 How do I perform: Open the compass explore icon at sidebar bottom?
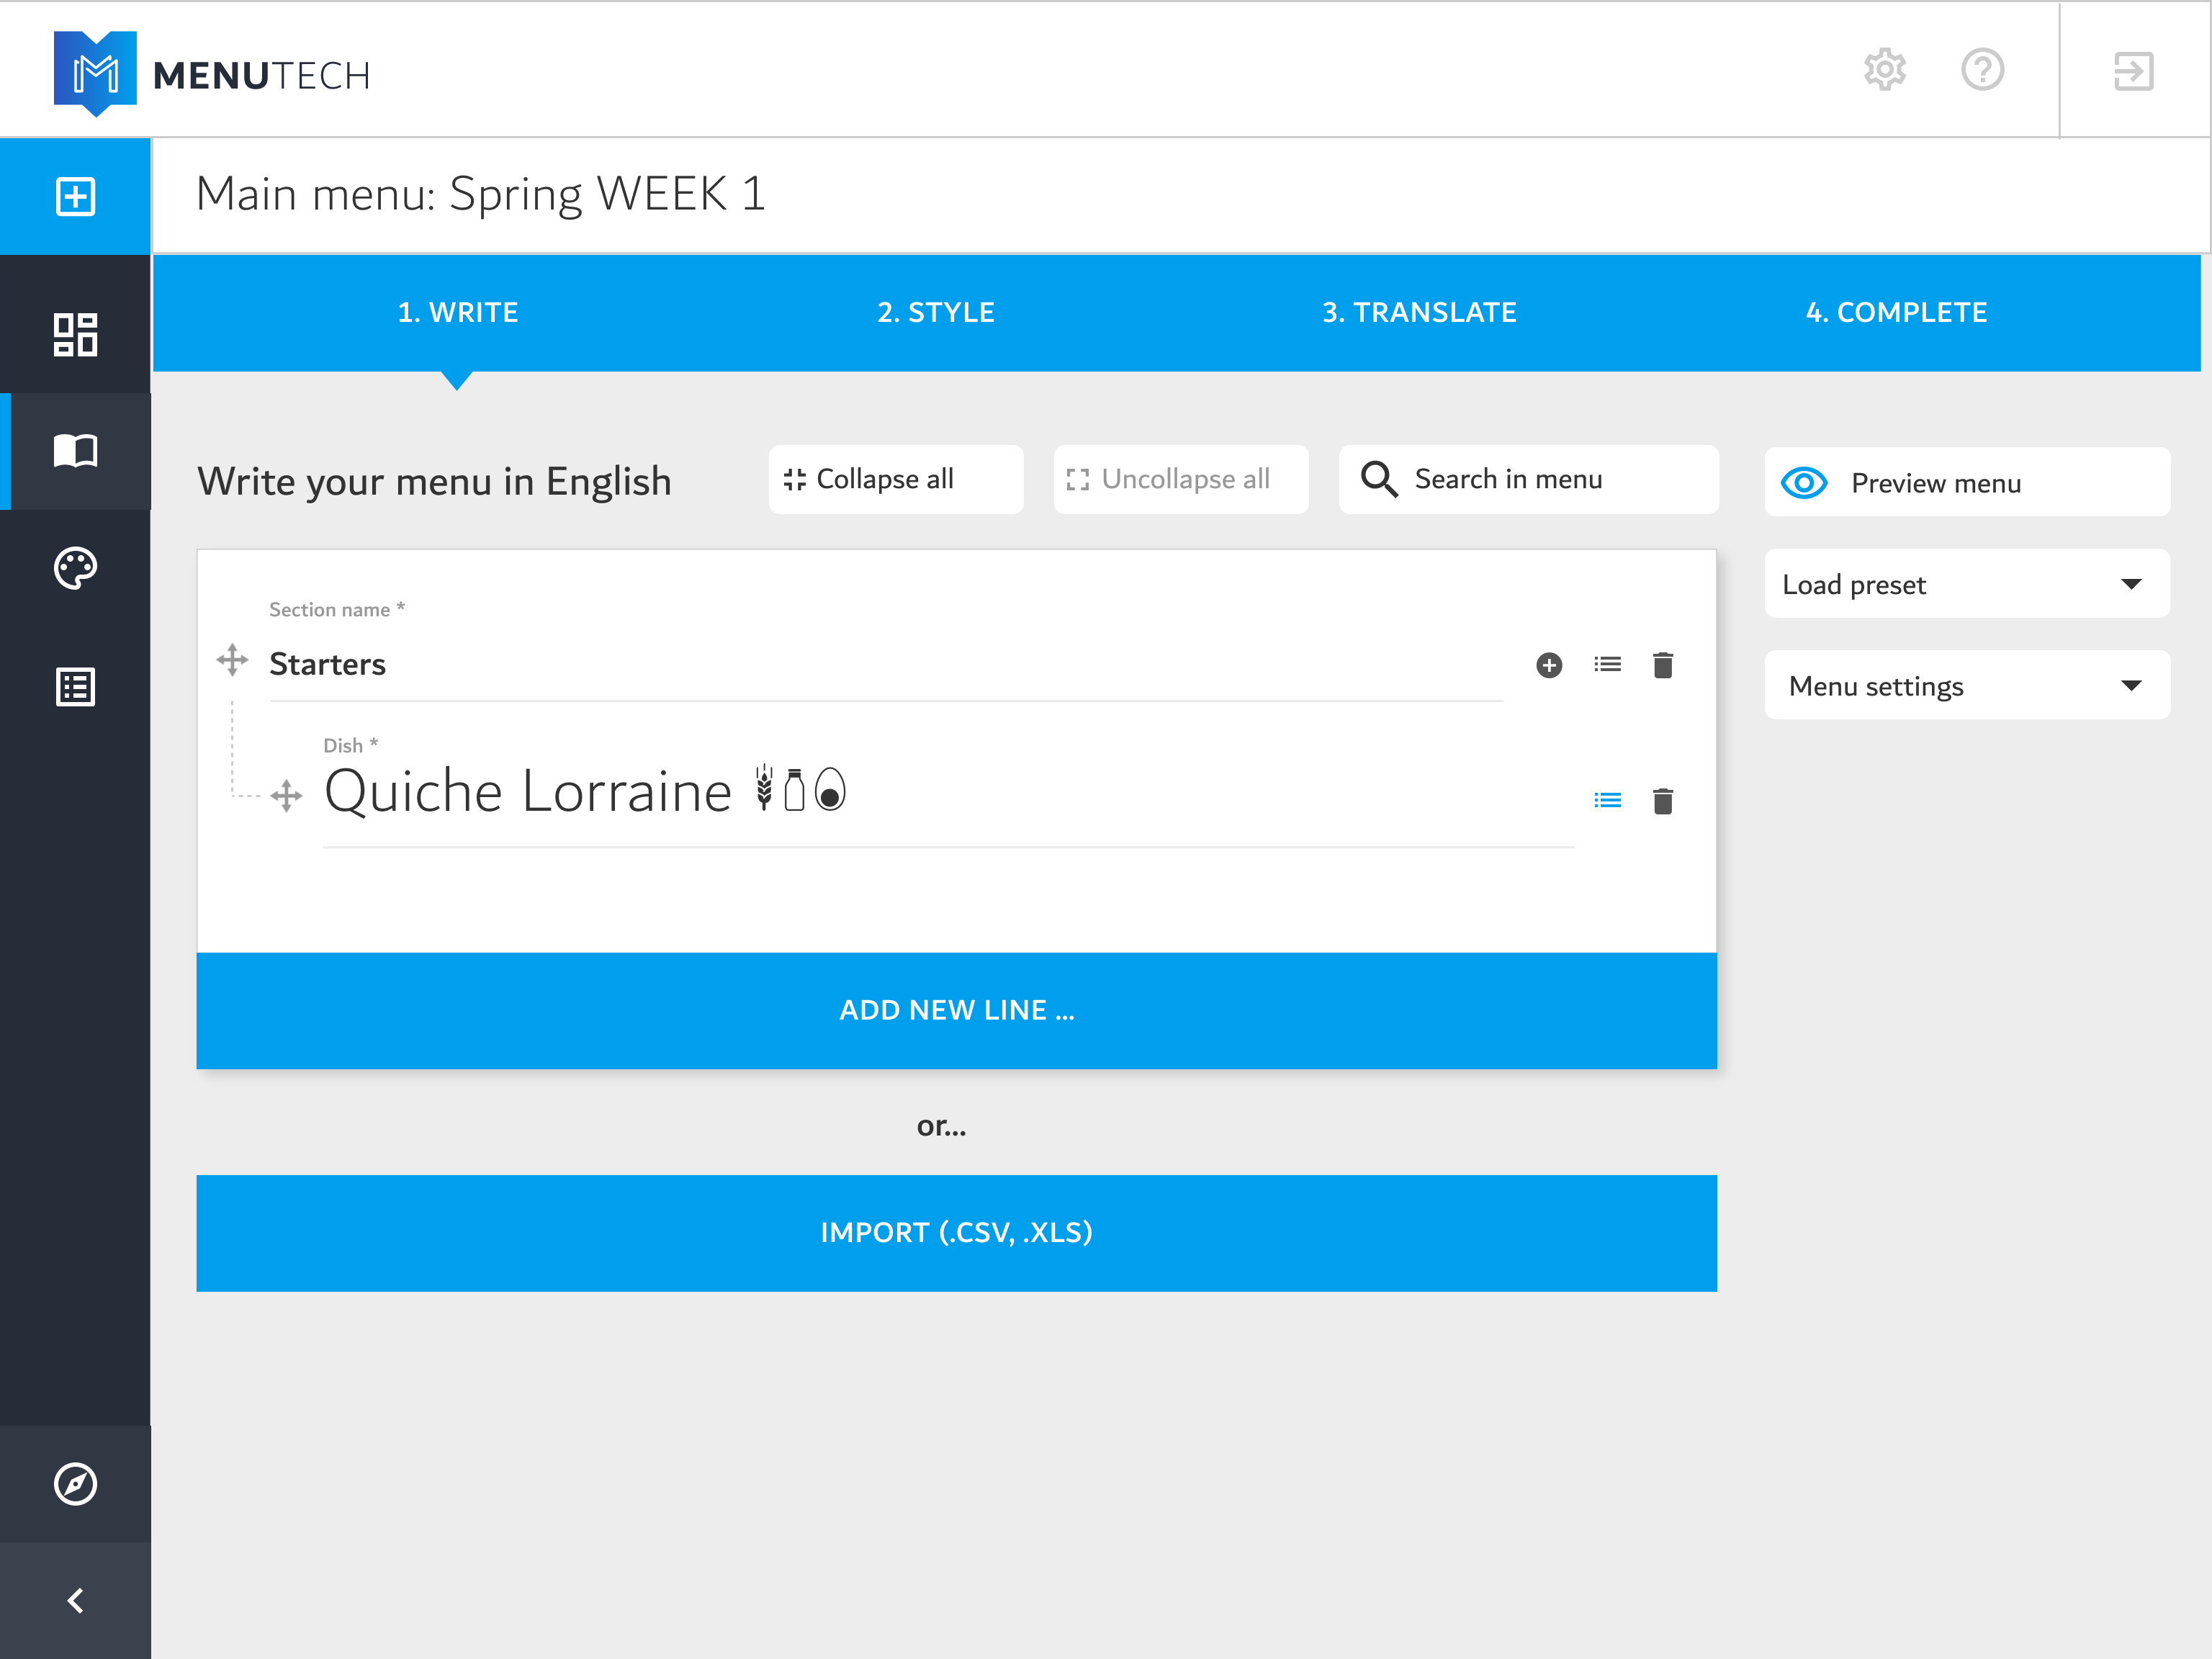pyautogui.click(x=76, y=1484)
